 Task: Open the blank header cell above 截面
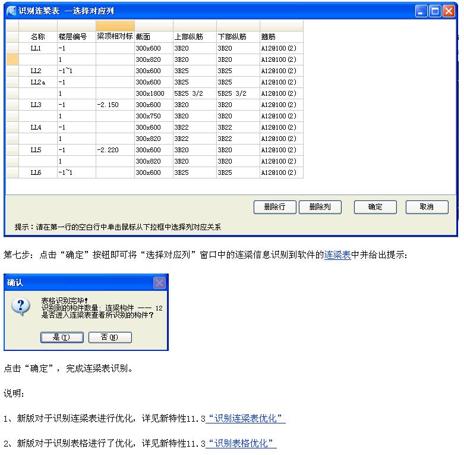tap(154, 26)
